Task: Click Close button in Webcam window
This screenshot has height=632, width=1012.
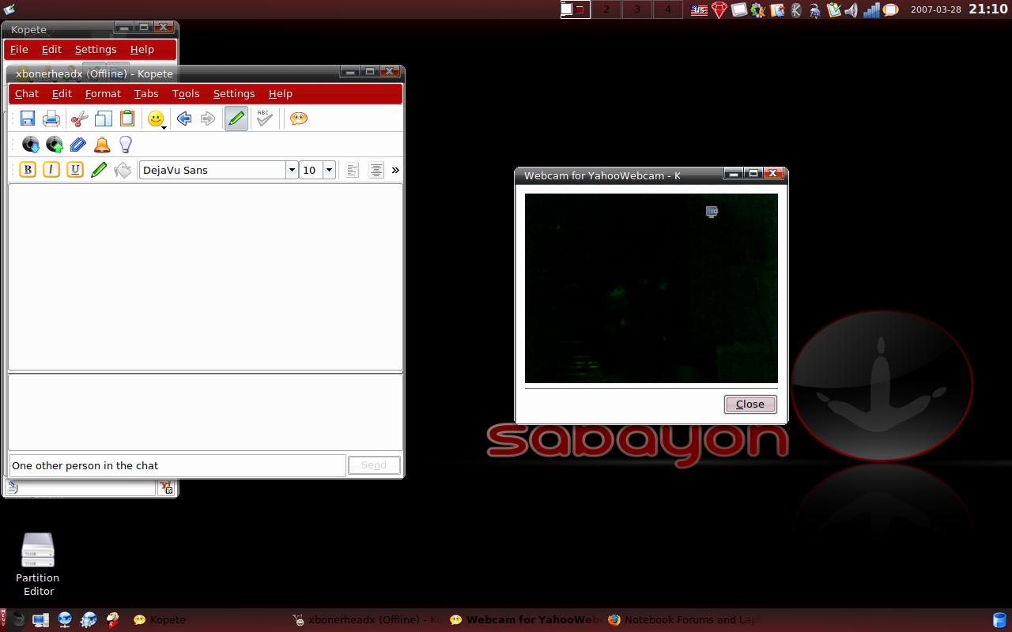Action: 750,404
